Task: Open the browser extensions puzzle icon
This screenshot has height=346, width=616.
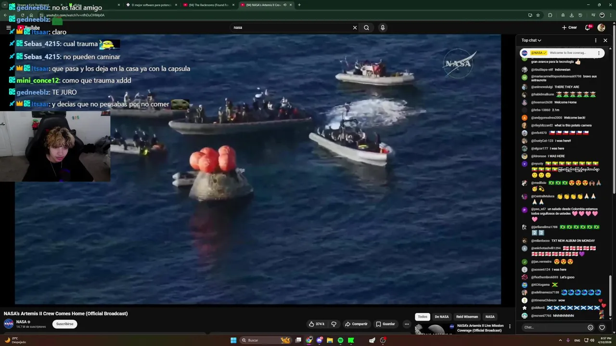Action: click(550, 15)
